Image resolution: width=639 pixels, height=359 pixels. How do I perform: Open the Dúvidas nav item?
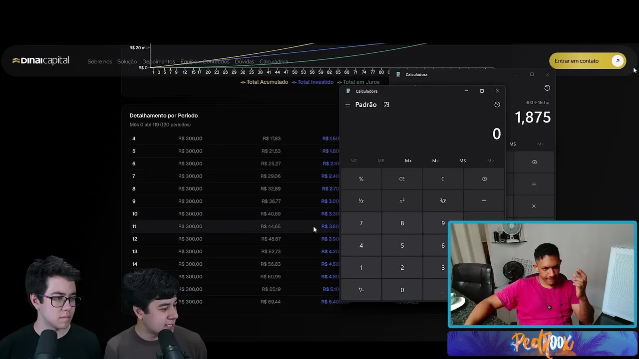[244, 62]
